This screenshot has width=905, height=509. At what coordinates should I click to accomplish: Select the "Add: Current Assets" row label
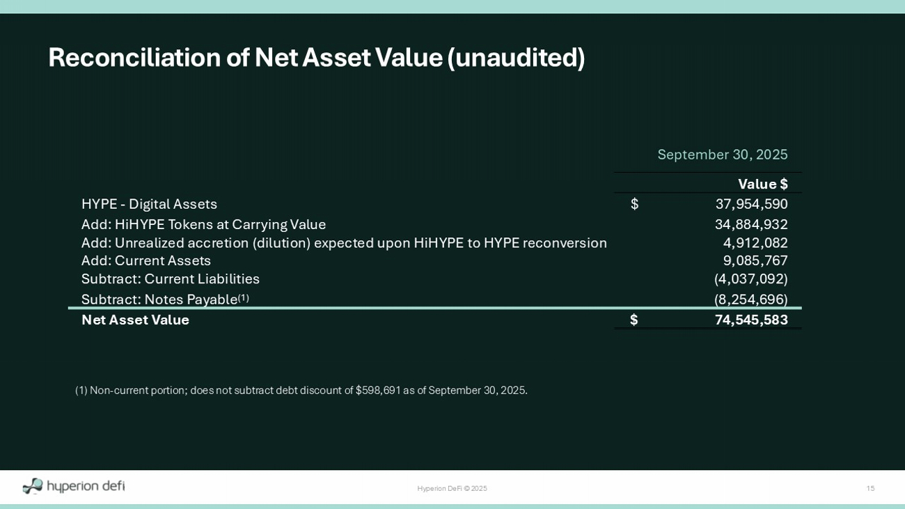pyautogui.click(x=145, y=260)
